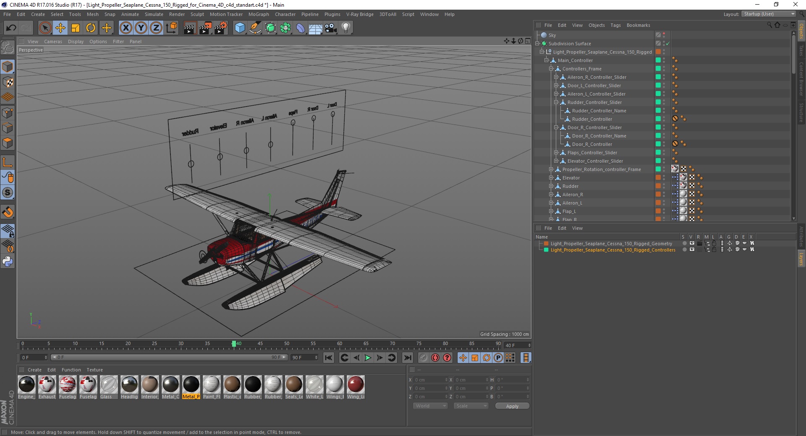Viewport: 806px width, 436px height.
Task: Collapse Subdivision Surface node
Action: pos(537,44)
